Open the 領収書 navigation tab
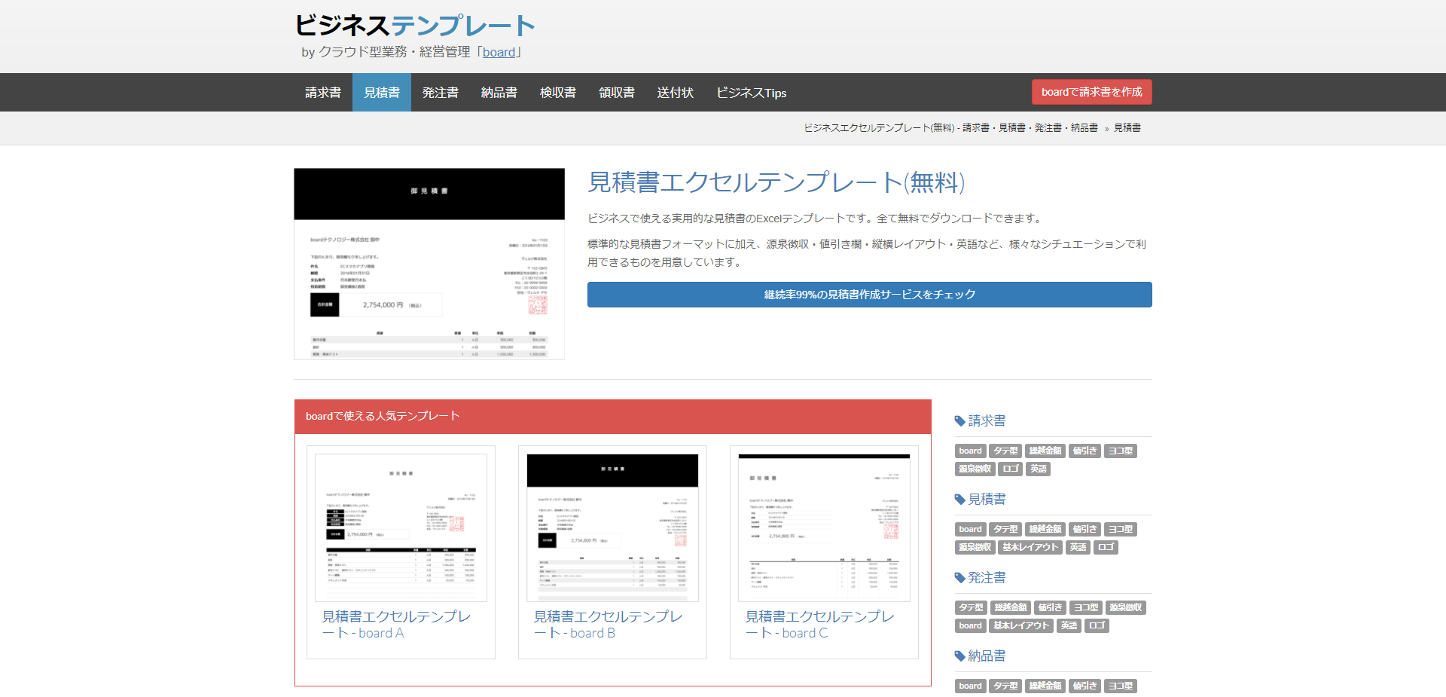1446x697 pixels. coord(616,92)
